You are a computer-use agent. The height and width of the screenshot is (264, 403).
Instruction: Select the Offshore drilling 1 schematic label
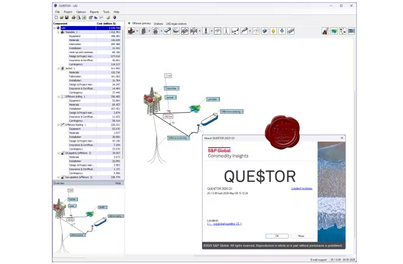(x=178, y=138)
